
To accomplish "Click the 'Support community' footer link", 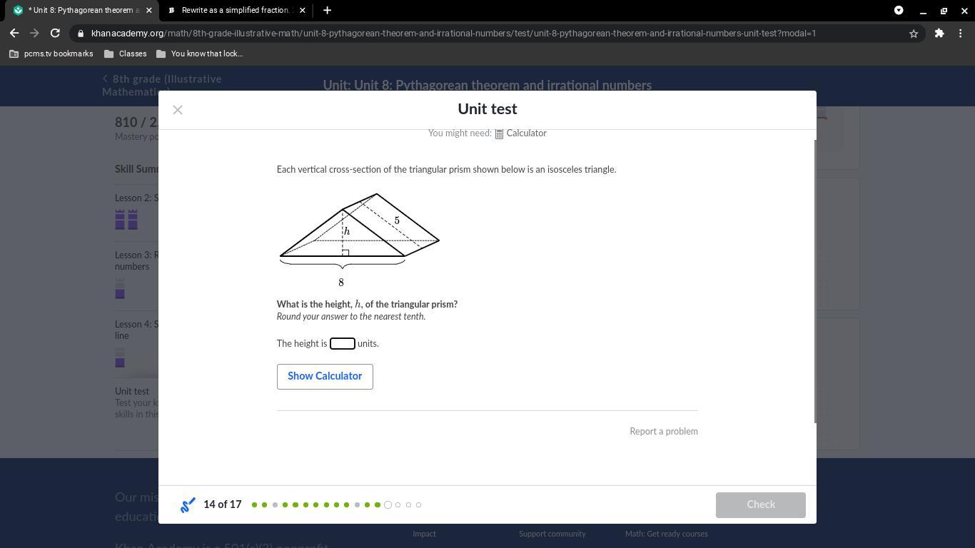I will [552, 534].
